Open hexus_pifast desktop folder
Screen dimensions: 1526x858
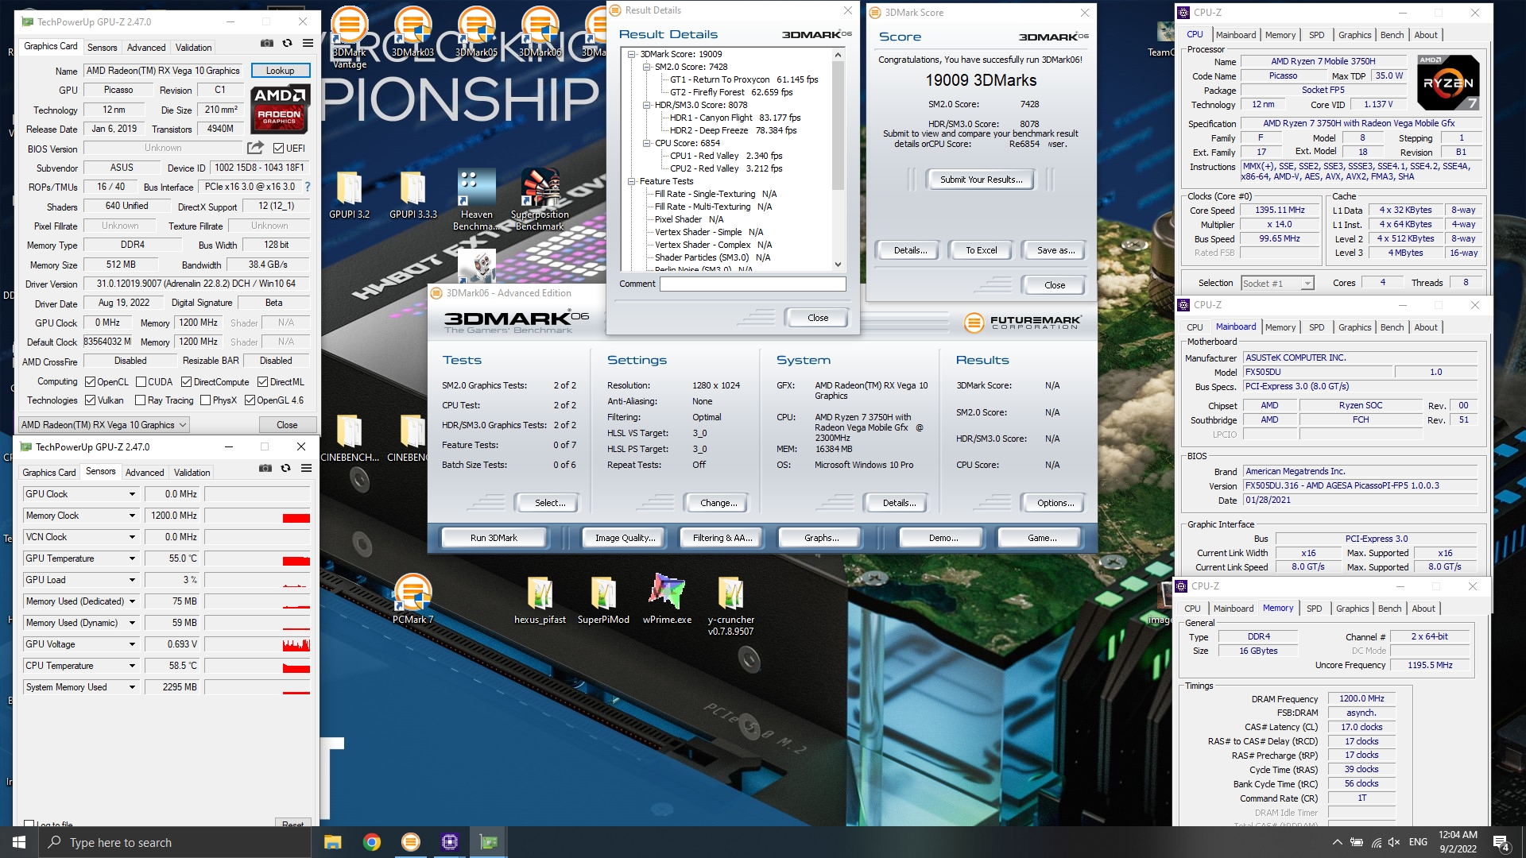pos(540,600)
